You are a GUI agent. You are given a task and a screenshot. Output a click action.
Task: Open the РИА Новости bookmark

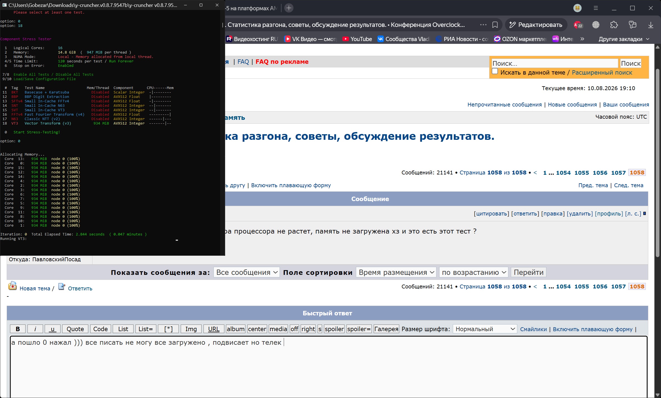click(x=462, y=39)
